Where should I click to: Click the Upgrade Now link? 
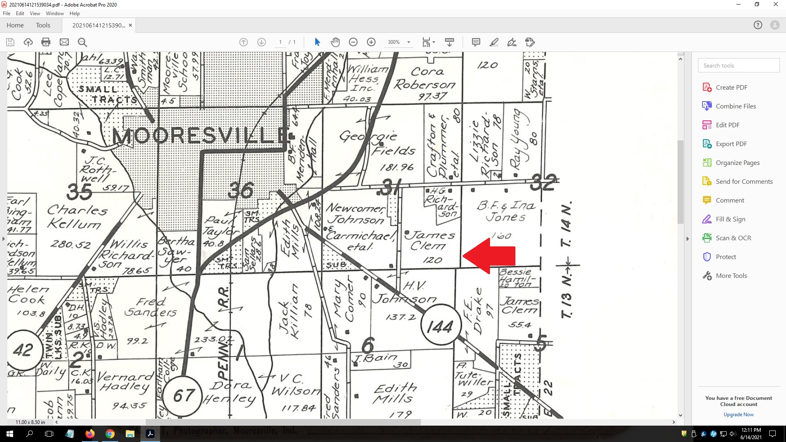738,414
